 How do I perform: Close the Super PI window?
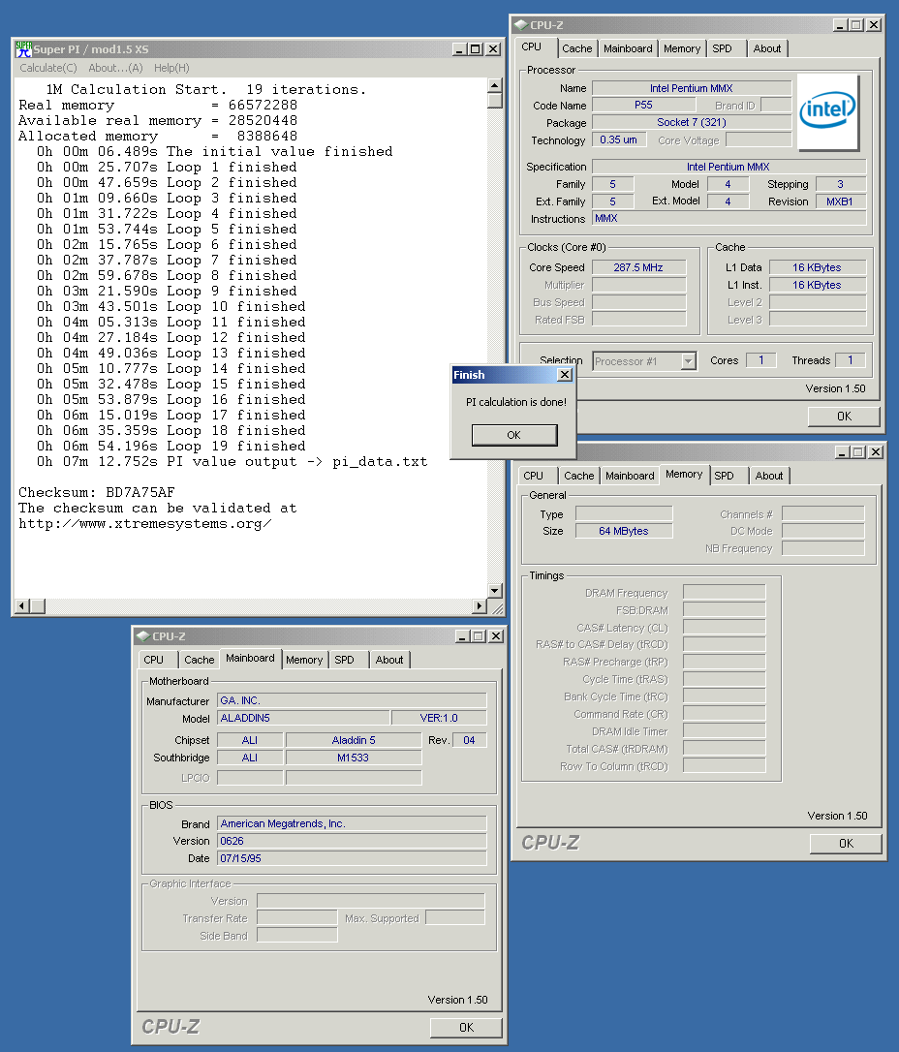(x=492, y=49)
